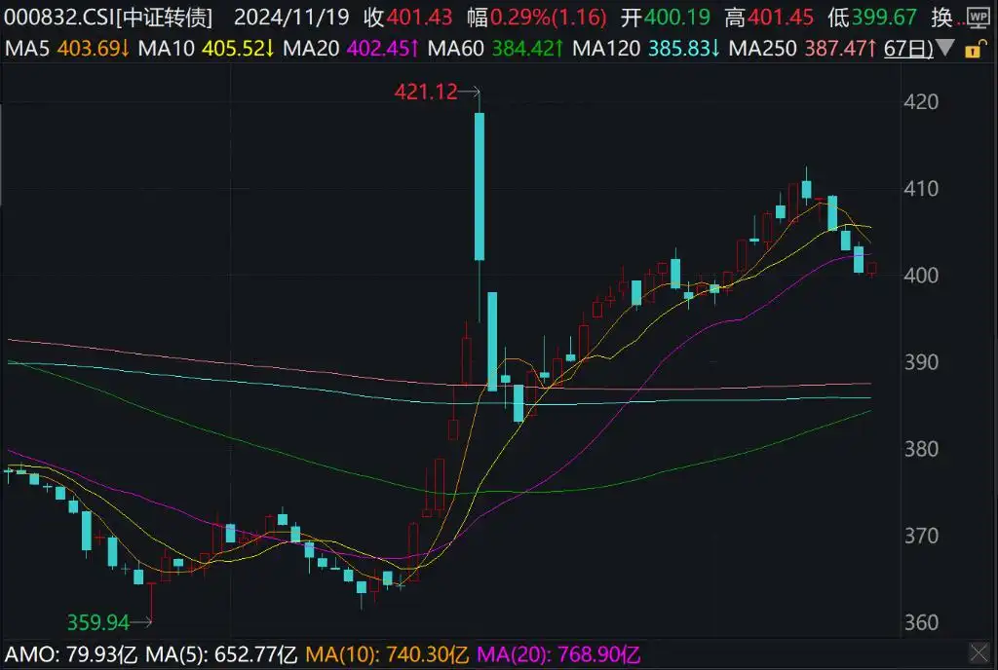Click the MA(10): 740.30亿 volume value
998x670 pixels.
[387, 654]
